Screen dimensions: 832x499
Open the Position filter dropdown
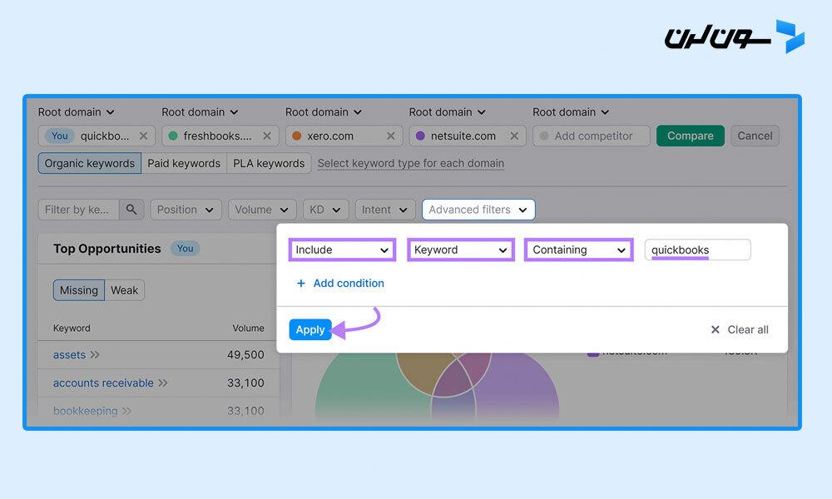click(x=186, y=210)
